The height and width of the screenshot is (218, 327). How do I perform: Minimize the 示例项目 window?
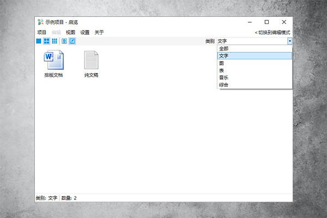pos(250,22)
